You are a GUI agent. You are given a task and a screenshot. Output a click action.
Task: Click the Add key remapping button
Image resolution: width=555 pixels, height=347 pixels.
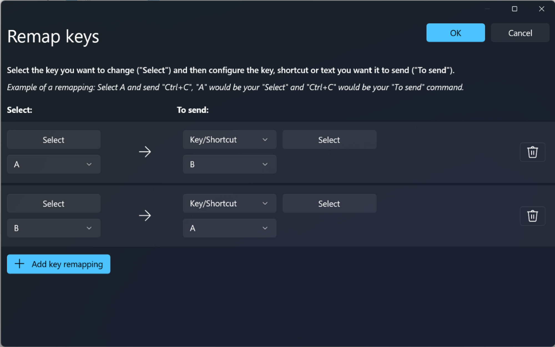59,264
